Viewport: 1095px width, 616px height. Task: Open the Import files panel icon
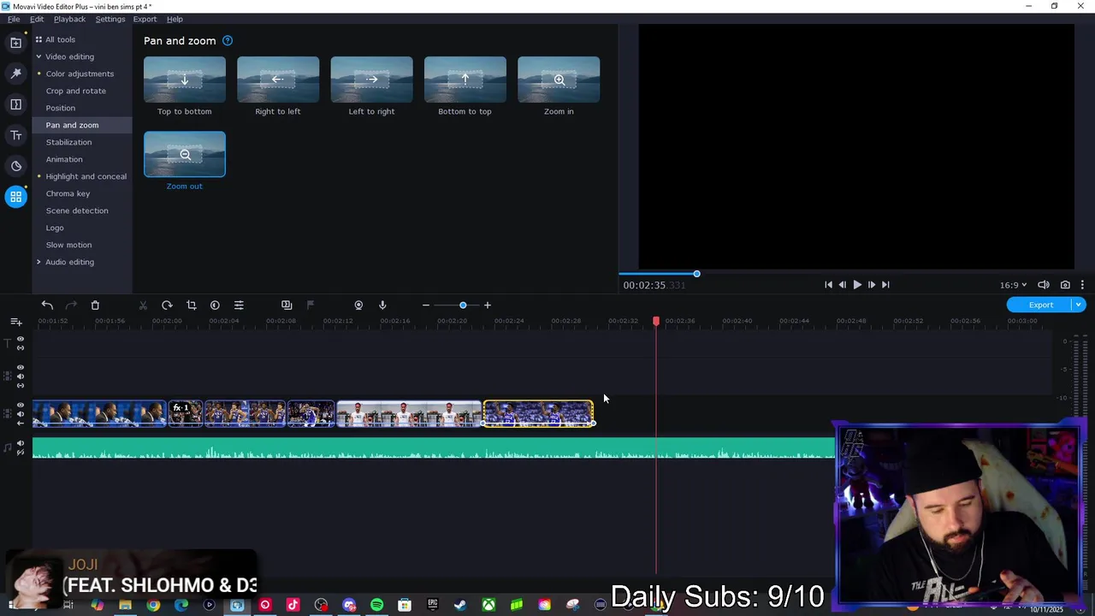click(x=15, y=43)
